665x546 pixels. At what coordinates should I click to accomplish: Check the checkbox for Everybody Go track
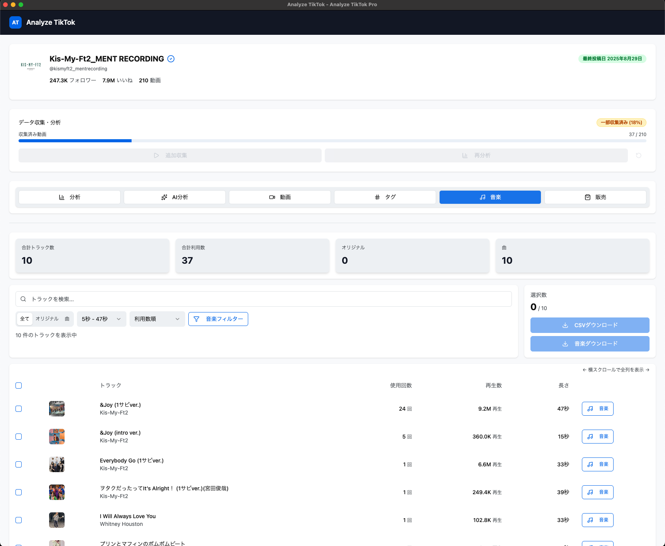(x=18, y=464)
